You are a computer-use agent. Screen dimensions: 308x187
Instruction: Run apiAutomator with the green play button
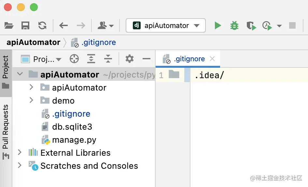(x=217, y=25)
